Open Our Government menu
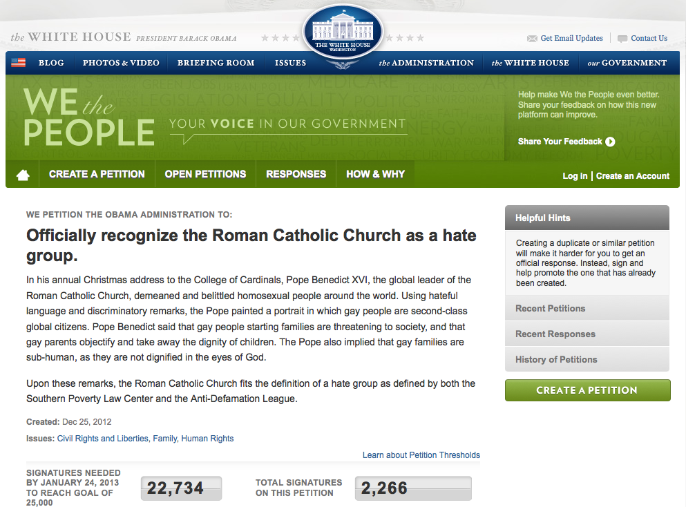Screen dimensions: 686x507 [x=627, y=63]
